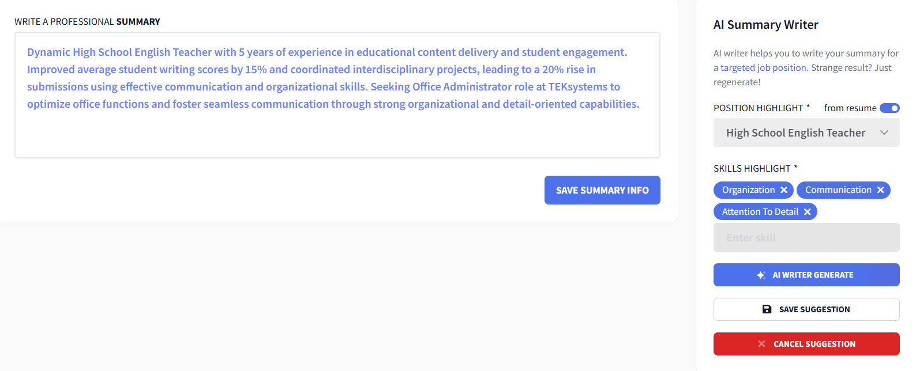Click the blue toggle slider knob
Image resolution: width=916 pixels, height=371 pixels.
click(x=894, y=108)
